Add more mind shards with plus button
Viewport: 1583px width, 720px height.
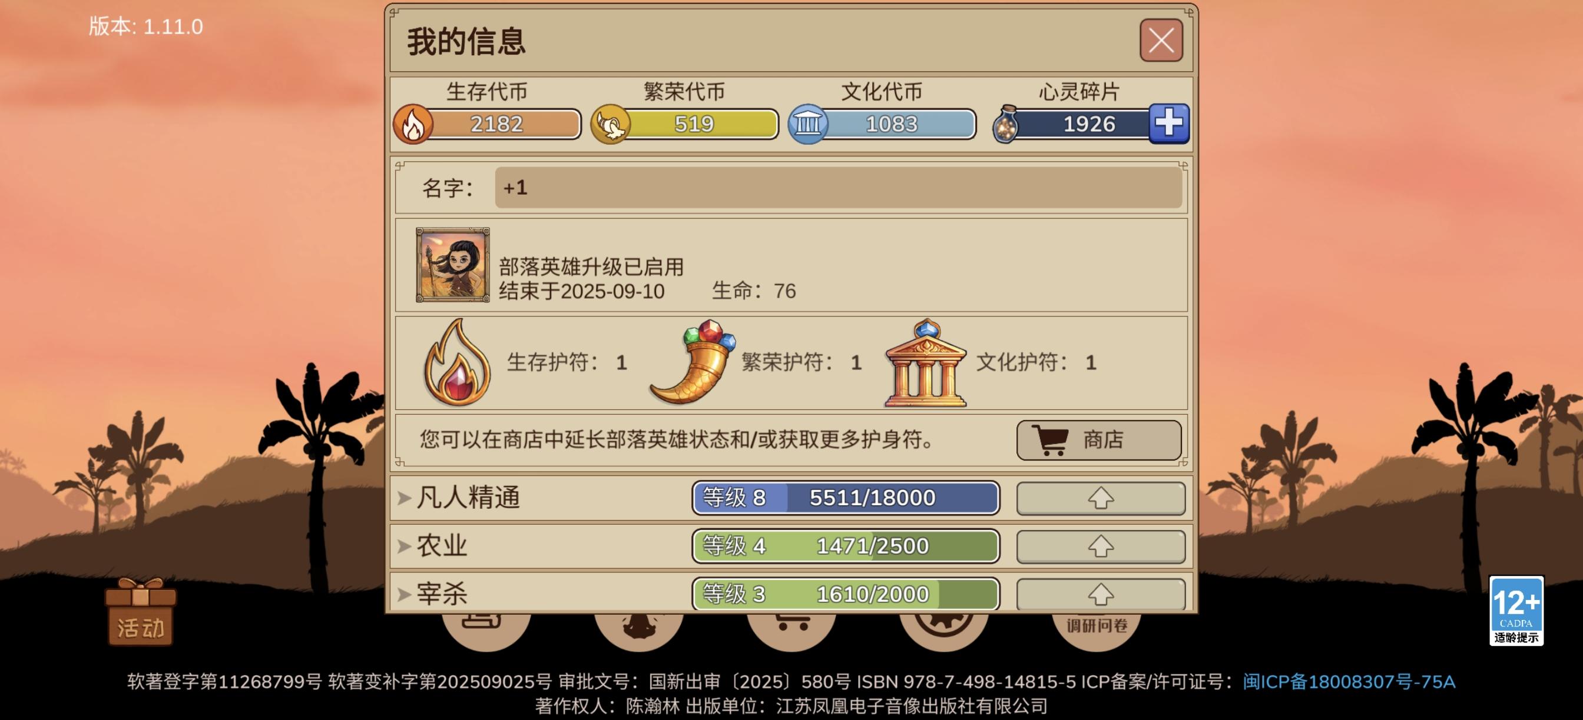pos(1169,124)
